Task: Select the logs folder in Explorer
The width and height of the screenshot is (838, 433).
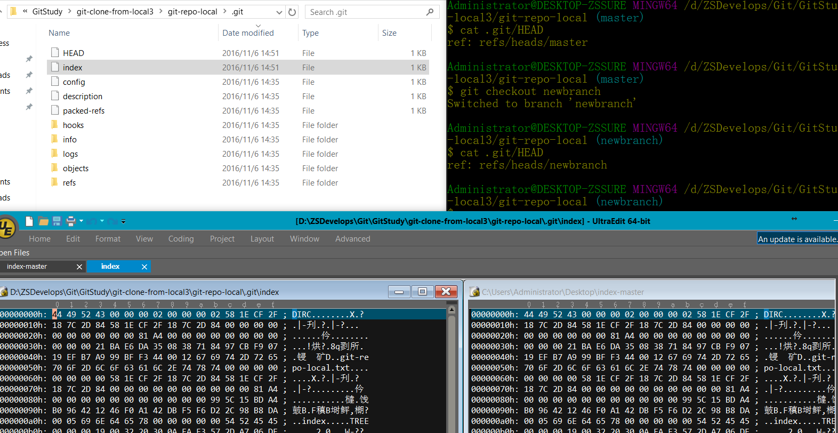Action: tap(238, 154)
